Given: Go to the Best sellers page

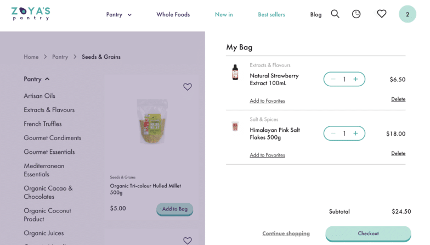Looking at the screenshot, I should coord(271,14).
